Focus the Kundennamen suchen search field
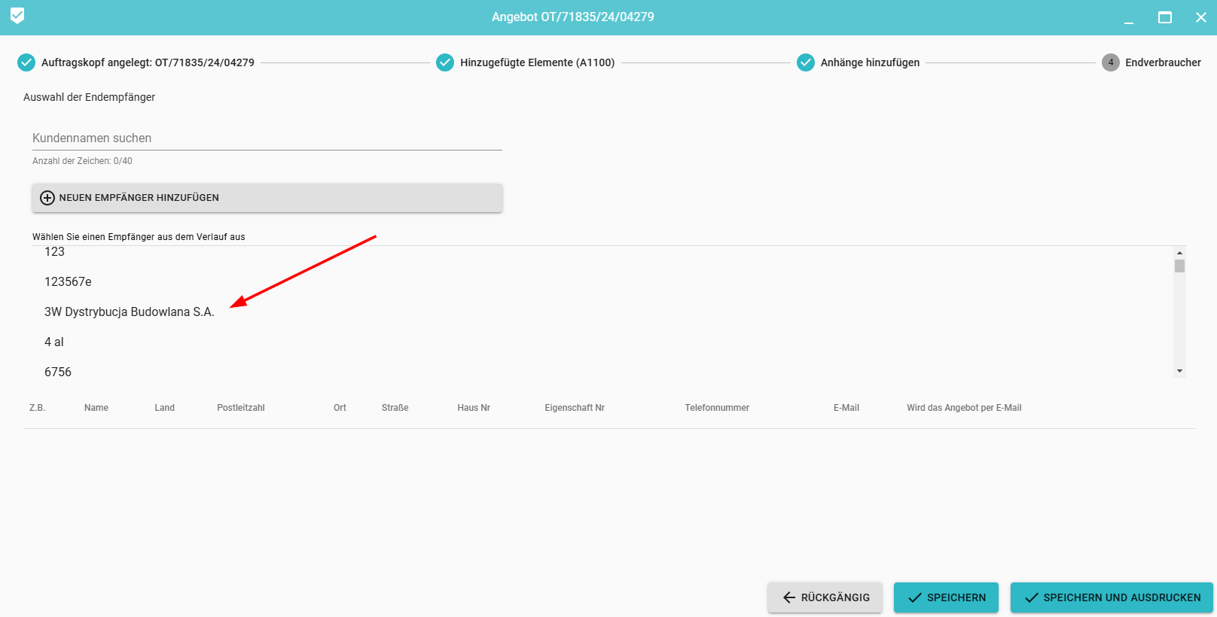This screenshot has width=1217, height=617. pos(267,138)
